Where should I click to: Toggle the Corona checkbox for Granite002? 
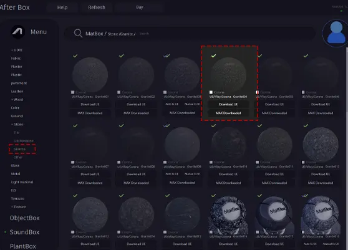118,92
